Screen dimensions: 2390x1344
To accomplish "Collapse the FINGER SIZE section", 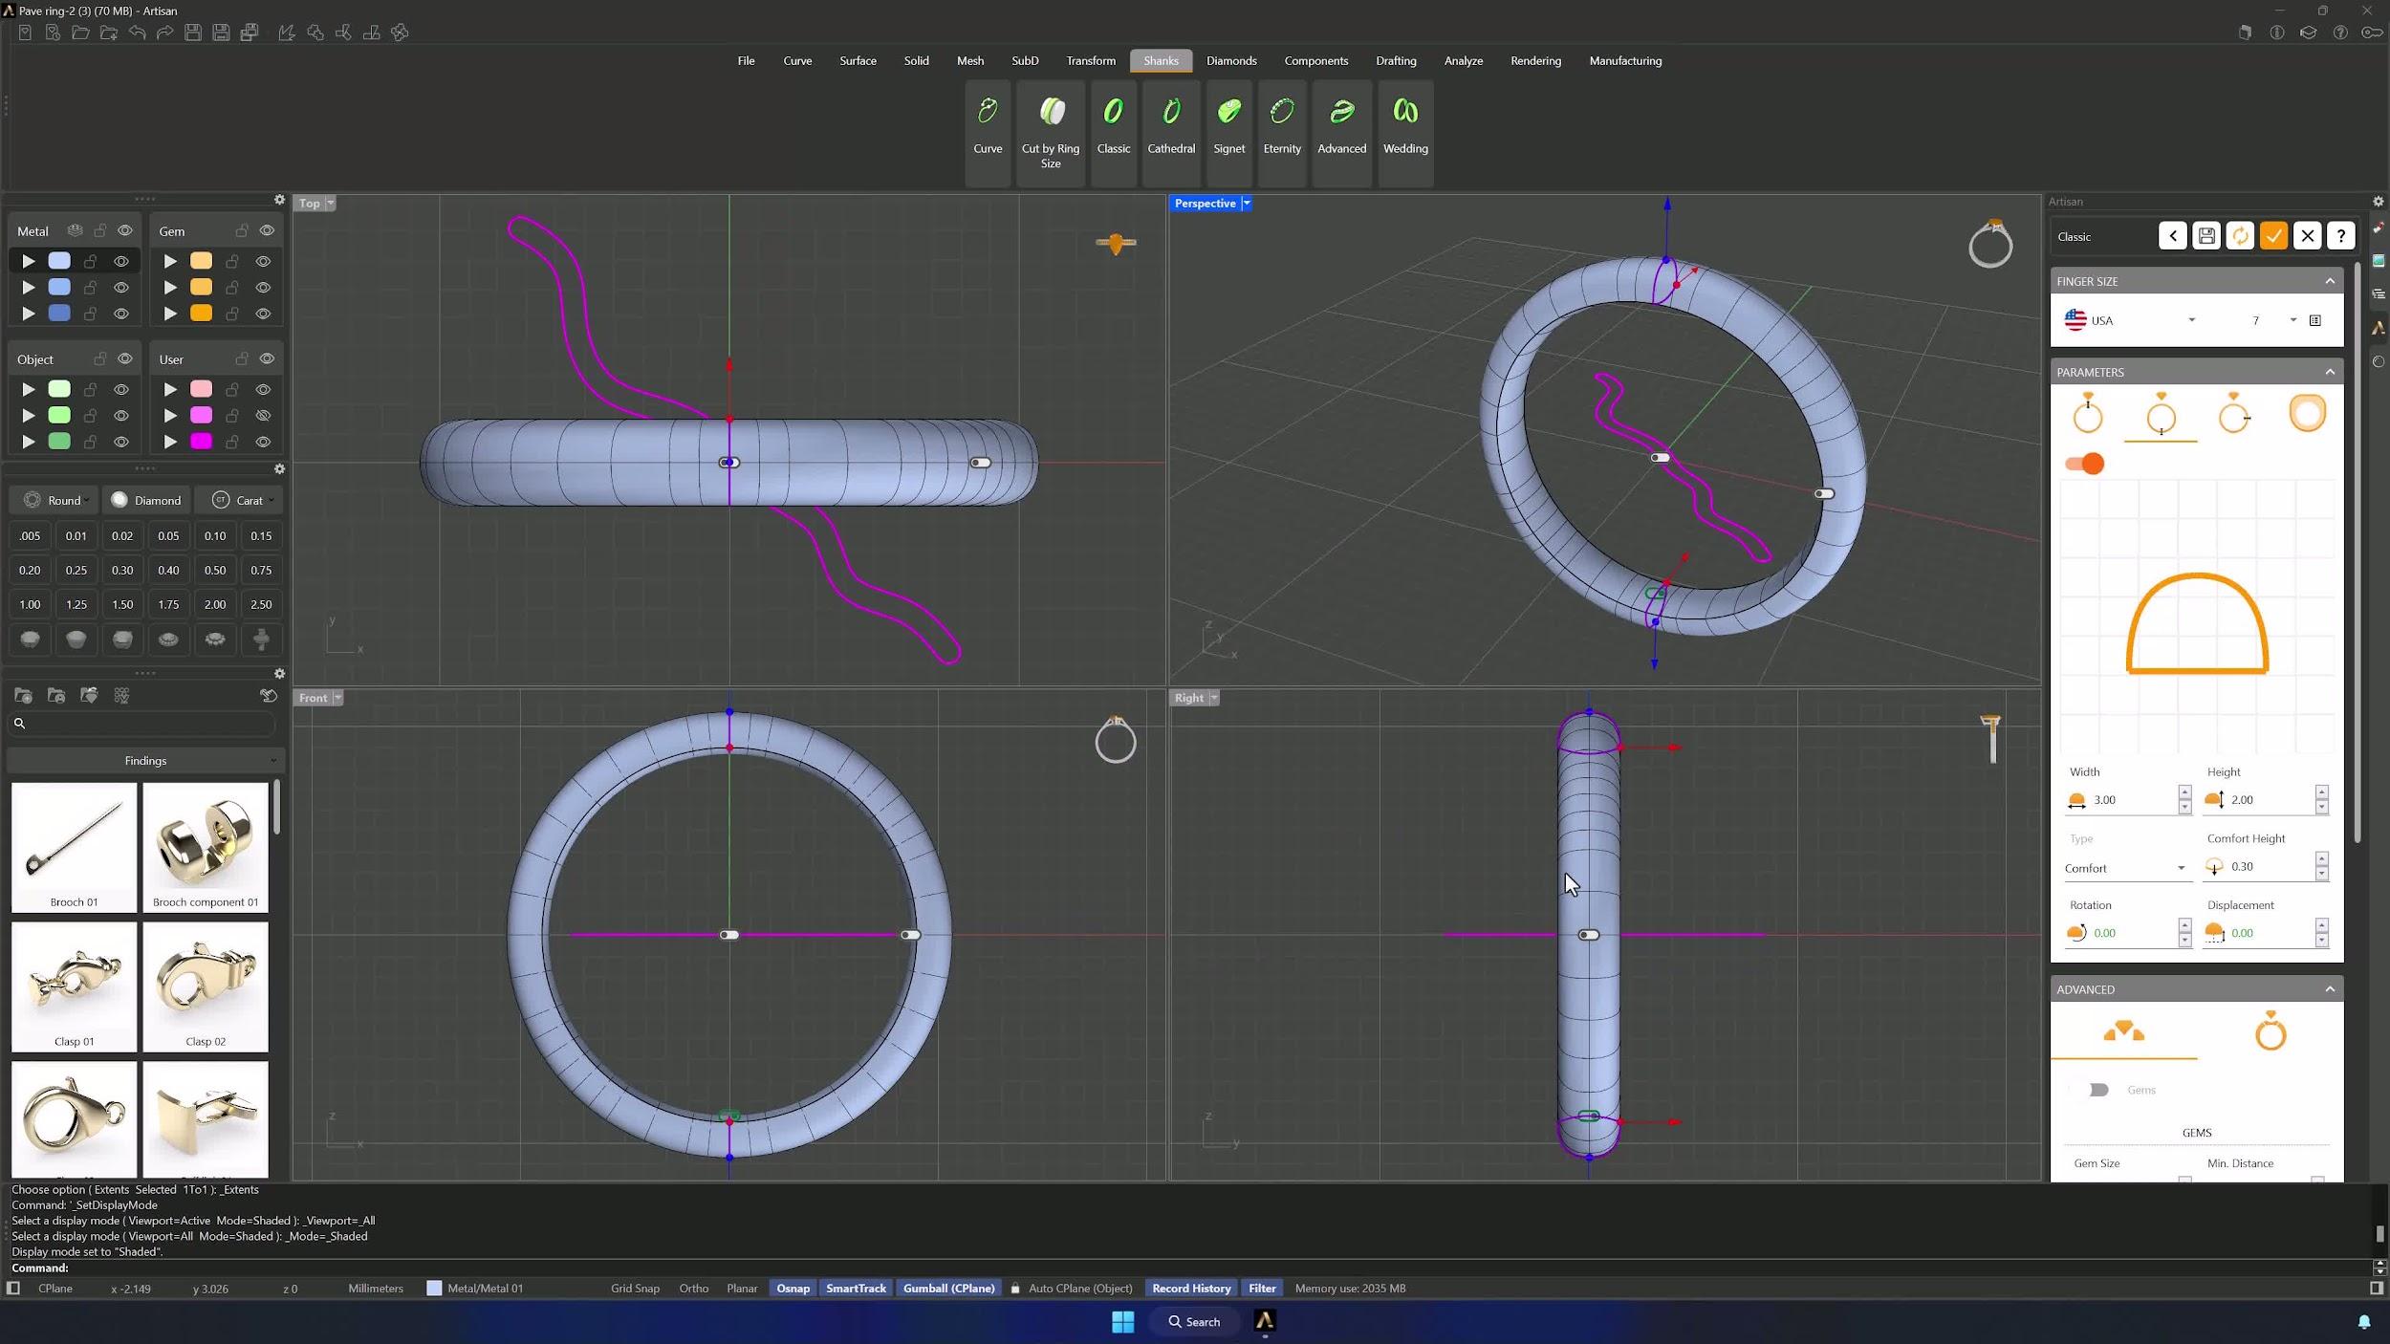I will [x=2330, y=281].
